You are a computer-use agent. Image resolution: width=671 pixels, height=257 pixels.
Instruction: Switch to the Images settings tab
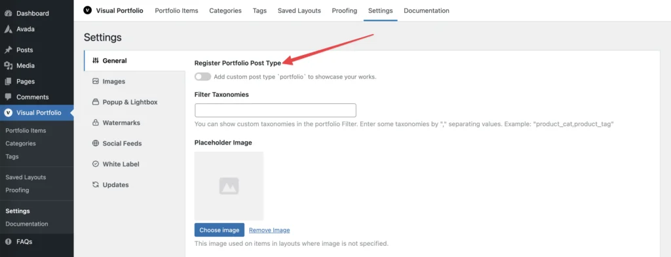(135, 81)
